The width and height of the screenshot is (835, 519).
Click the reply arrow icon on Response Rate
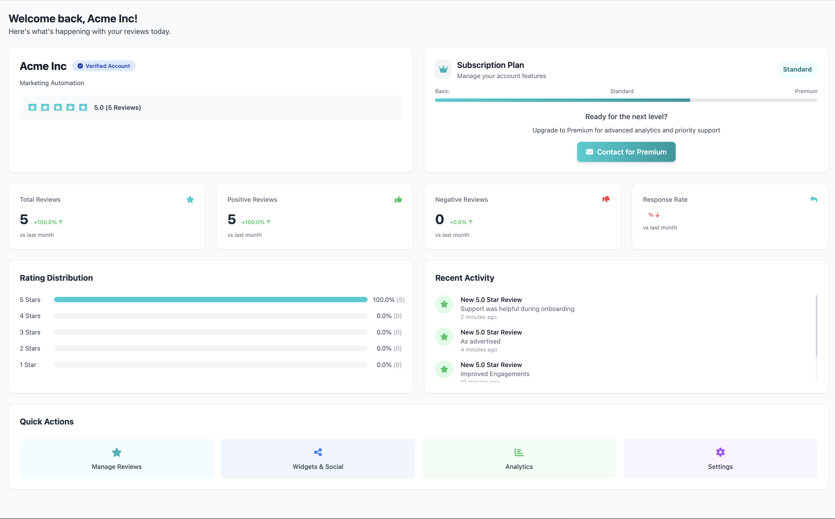tap(814, 199)
